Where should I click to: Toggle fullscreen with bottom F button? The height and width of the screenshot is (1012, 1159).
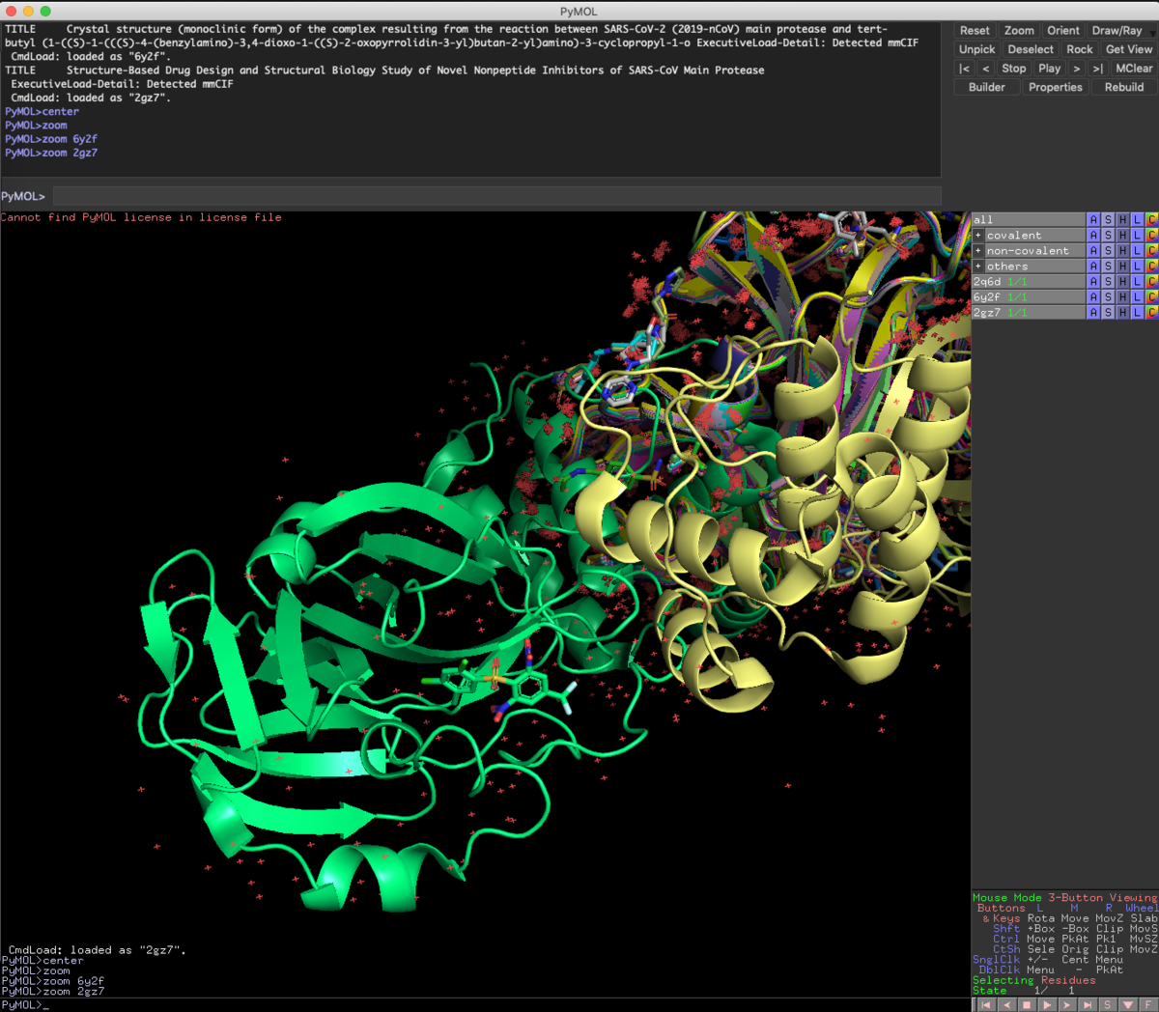pos(1147,1004)
